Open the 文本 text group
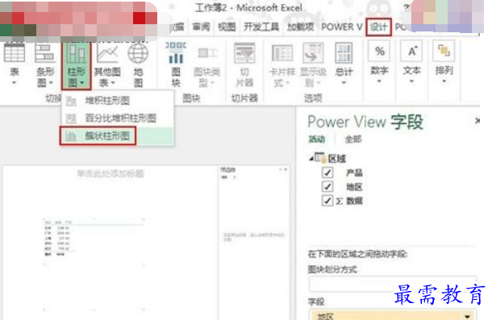 click(411, 63)
